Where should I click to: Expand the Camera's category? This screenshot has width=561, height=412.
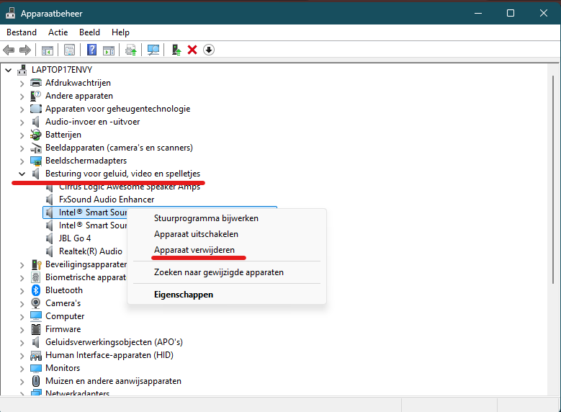tap(22, 303)
